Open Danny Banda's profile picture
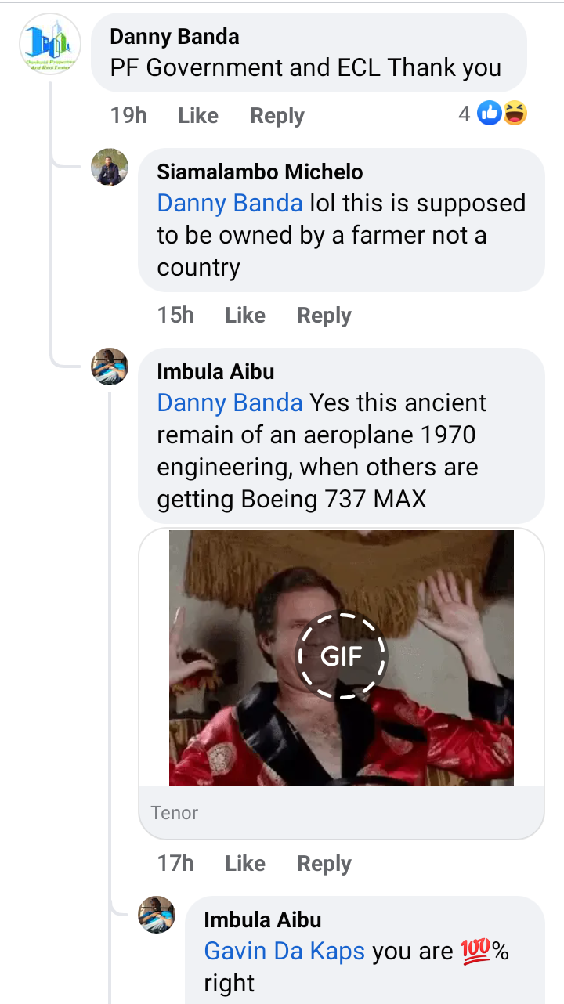564x1004 pixels. pyautogui.click(x=49, y=44)
